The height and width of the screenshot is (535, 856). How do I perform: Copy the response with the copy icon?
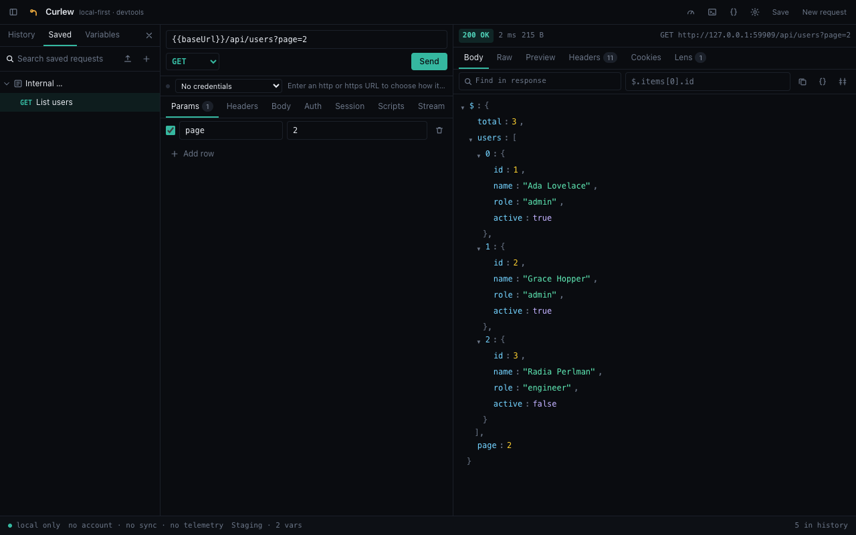pyautogui.click(x=802, y=82)
